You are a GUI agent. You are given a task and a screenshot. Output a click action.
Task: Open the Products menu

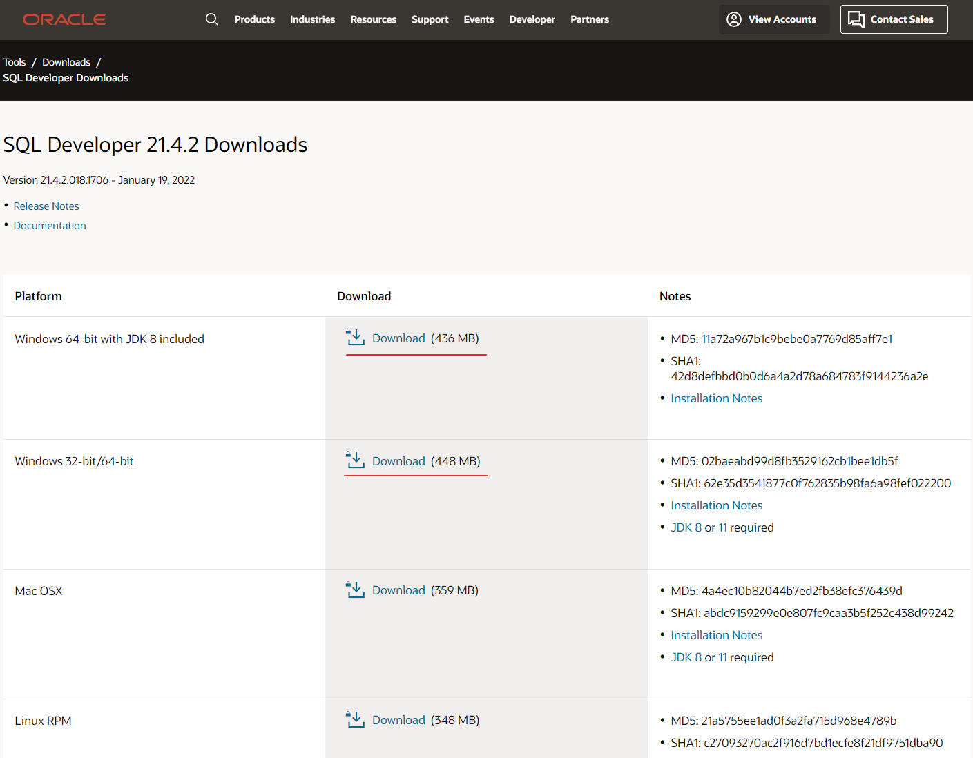[x=254, y=19]
